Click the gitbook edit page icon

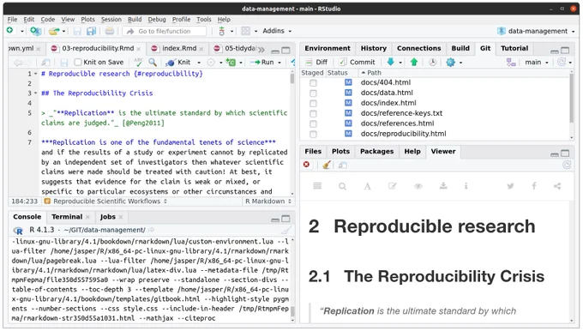(x=393, y=185)
